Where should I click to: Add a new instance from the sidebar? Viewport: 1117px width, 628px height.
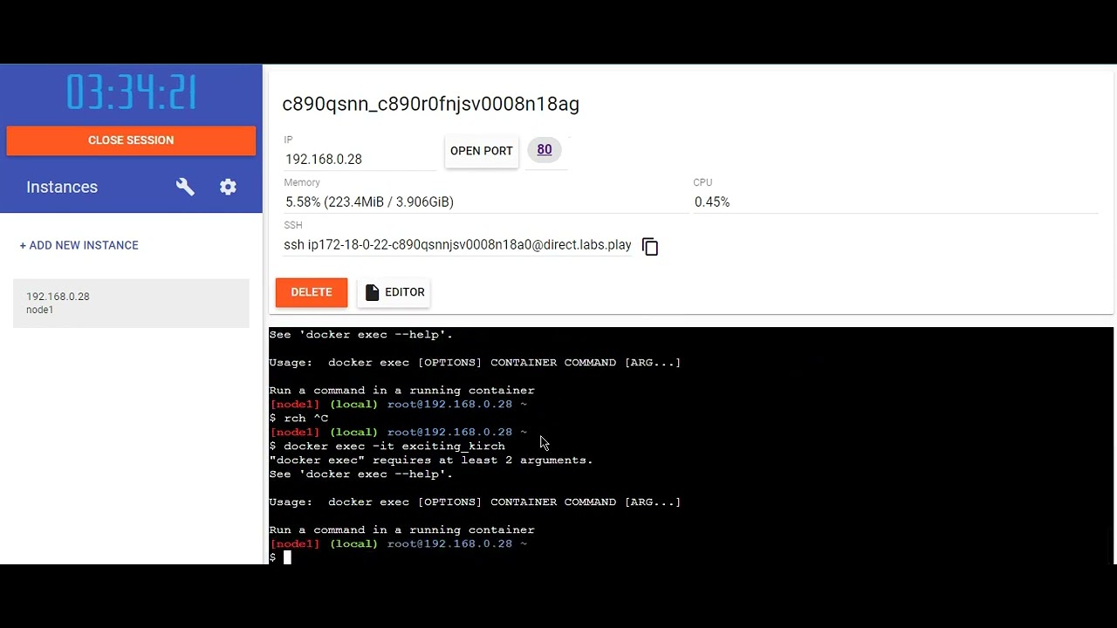(x=79, y=245)
